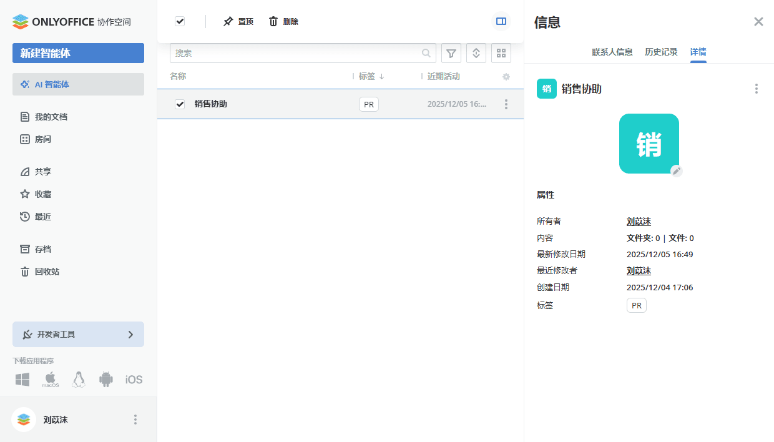Image resolution: width=774 pixels, height=442 pixels.
Task: Click the sort direction arrows icon
Action: 476,53
